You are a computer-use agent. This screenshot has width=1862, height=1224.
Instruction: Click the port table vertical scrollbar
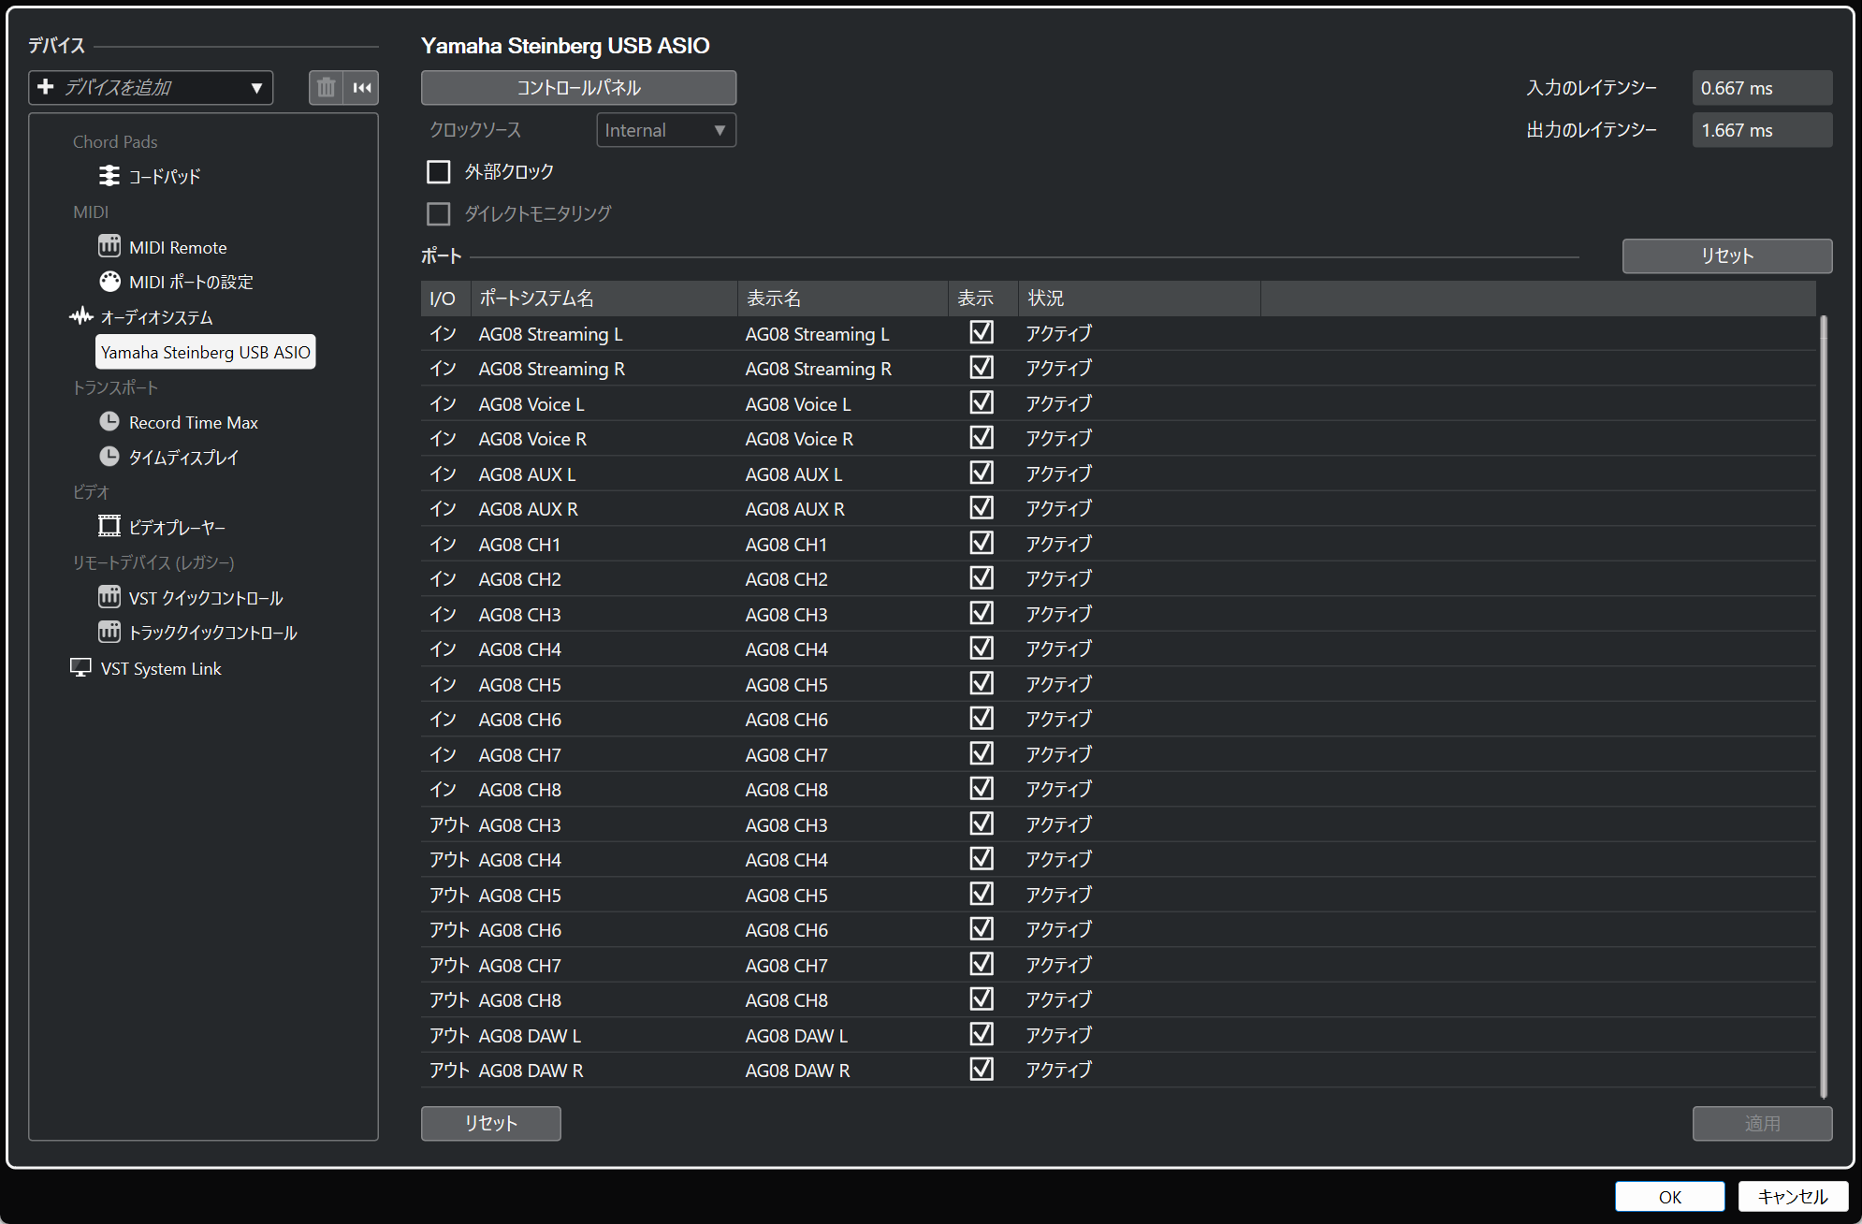point(1823,707)
